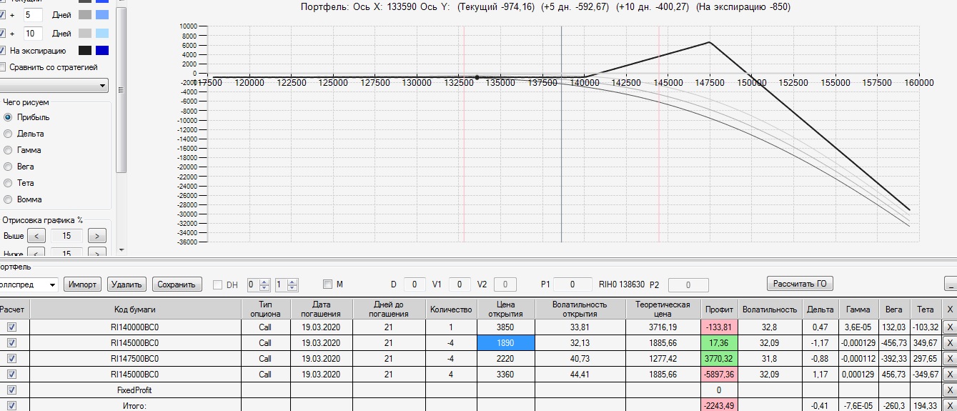Click the P1 input field
Image resolution: width=957 pixels, height=411 pixels.
point(572,284)
